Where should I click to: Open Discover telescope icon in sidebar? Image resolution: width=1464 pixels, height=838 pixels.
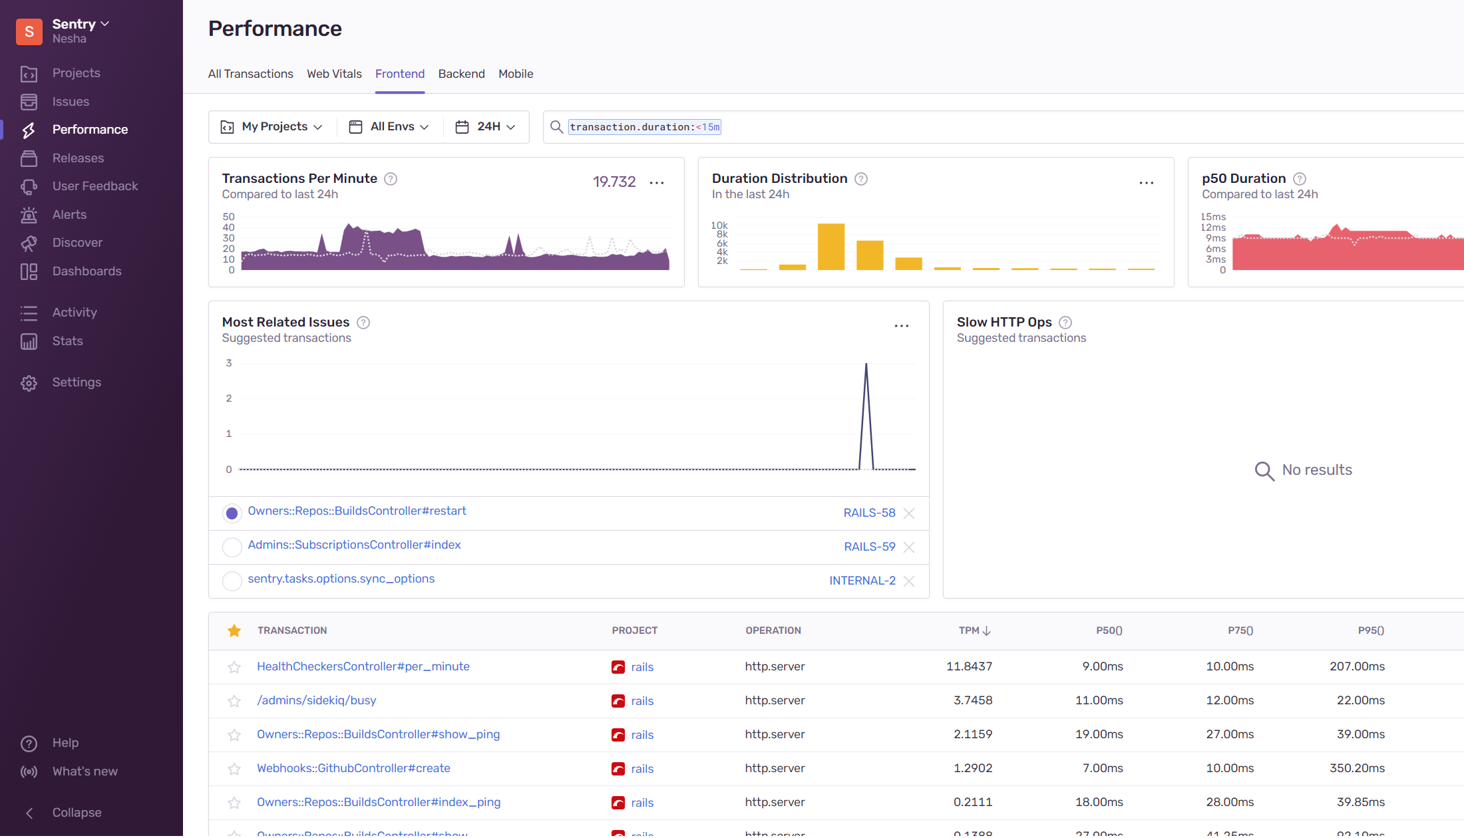pos(29,243)
